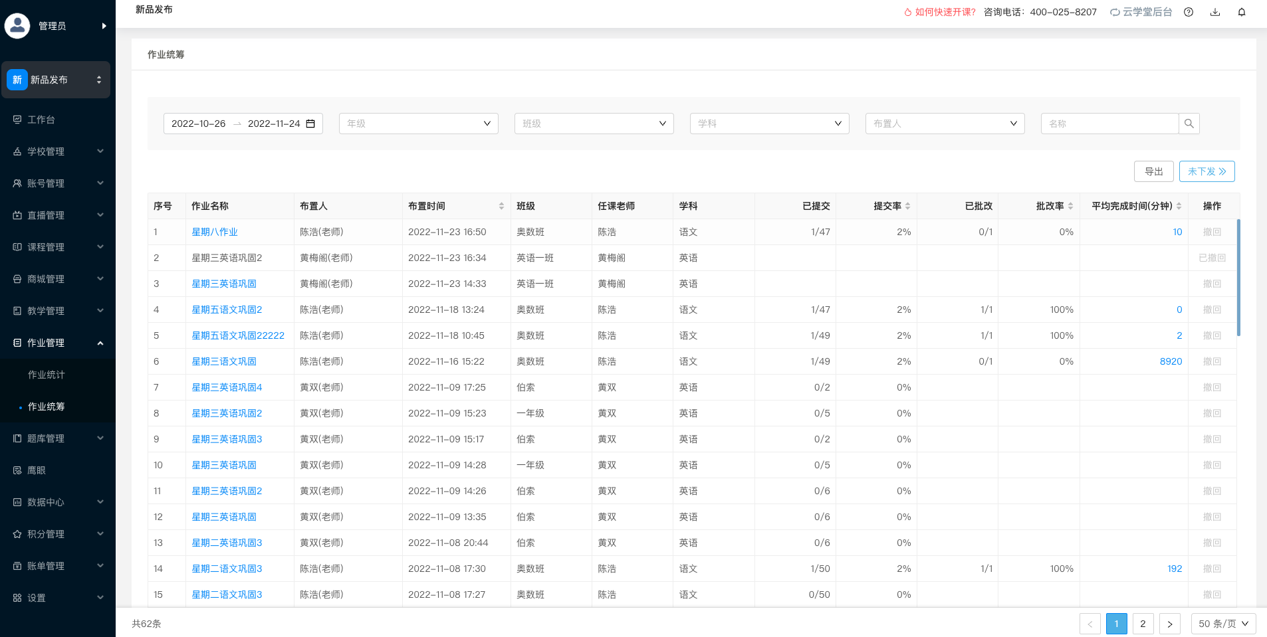Sort by 平均完成时间(分钟) column

(1179, 206)
